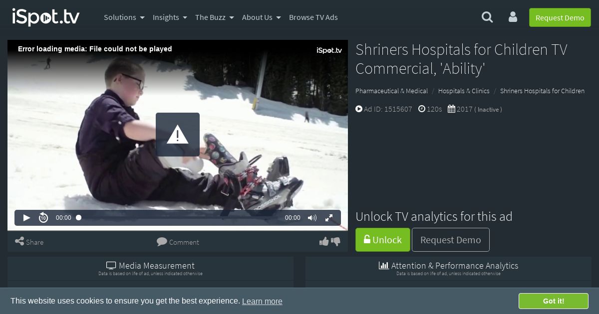Switch the video to fullscreen
The image size is (599, 314).
[x=329, y=218]
